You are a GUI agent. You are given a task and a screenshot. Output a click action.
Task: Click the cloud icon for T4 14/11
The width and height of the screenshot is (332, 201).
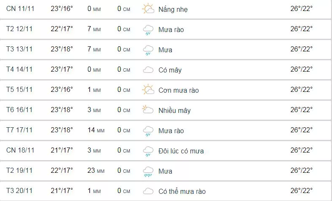click(x=148, y=70)
